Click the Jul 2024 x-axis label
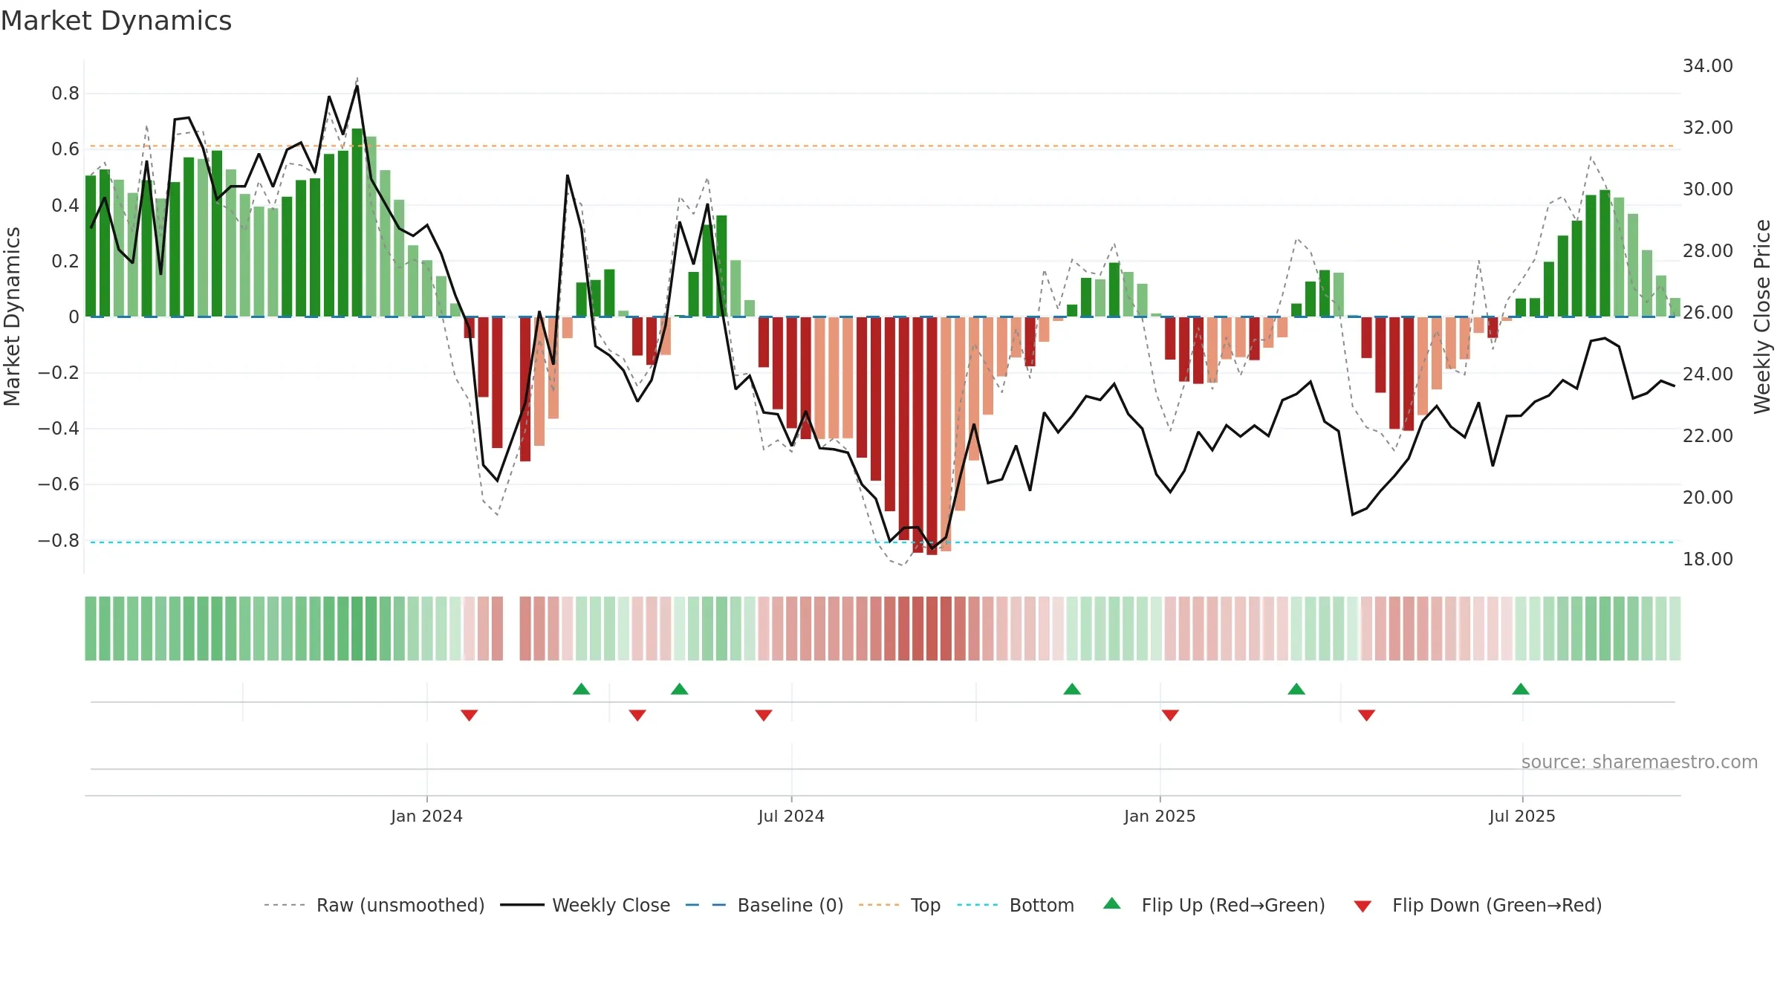The width and height of the screenshot is (1783, 1003). pyautogui.click(x=791, y=816)
